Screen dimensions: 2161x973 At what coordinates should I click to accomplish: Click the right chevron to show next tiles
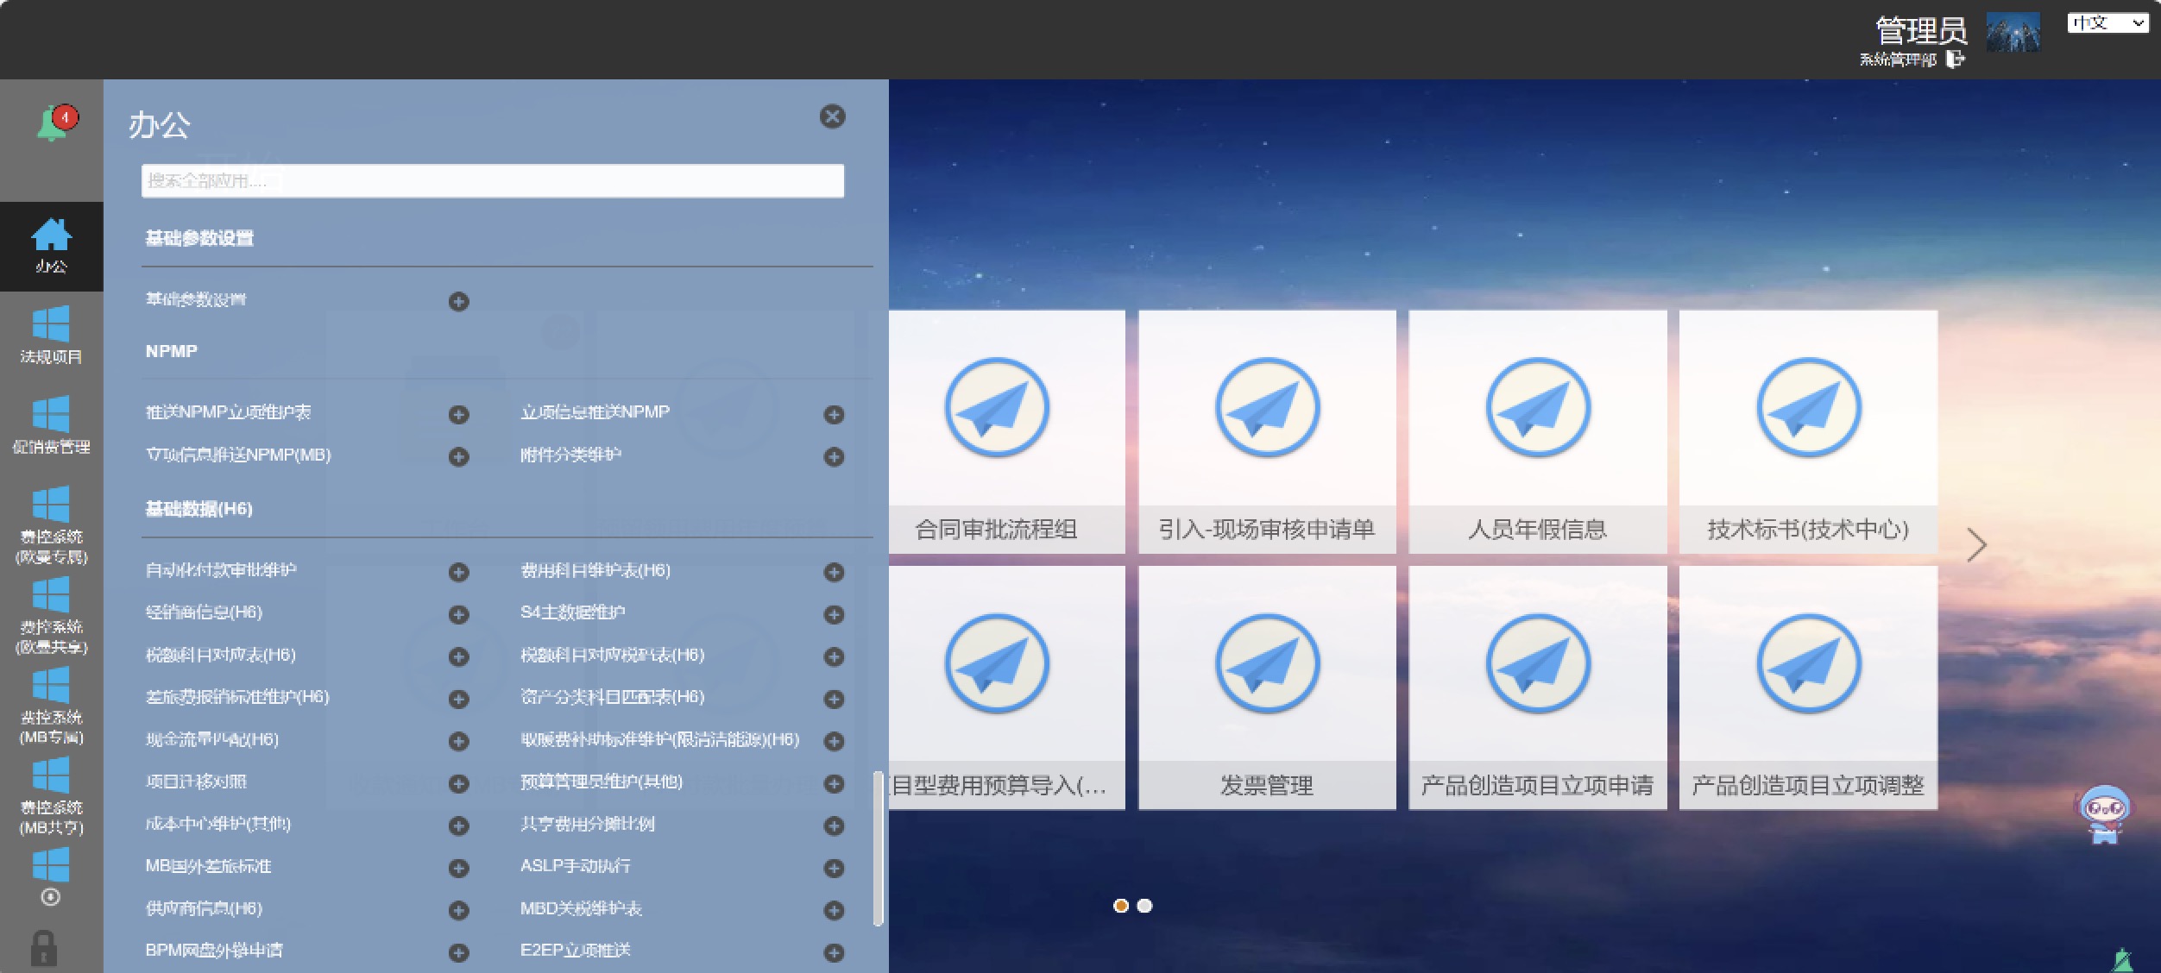(1976, 544)
